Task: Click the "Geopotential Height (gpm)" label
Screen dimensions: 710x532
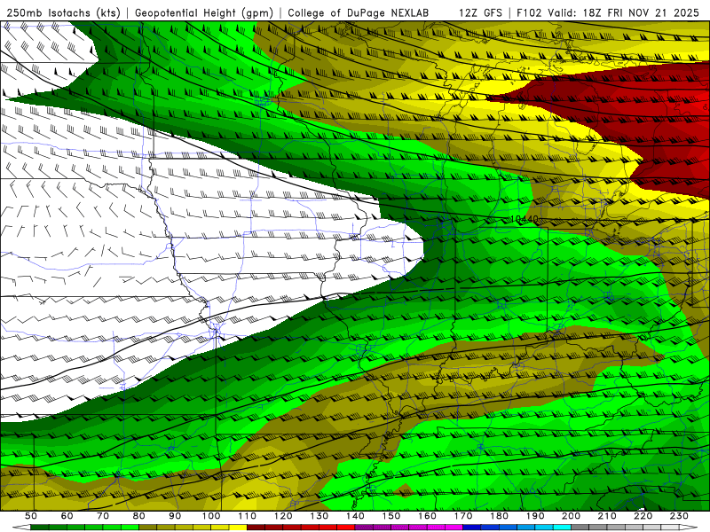Action: (x=204, y=12)
